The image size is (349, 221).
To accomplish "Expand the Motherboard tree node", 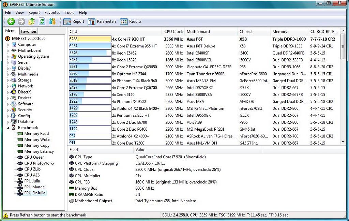I will coord(8,51).
